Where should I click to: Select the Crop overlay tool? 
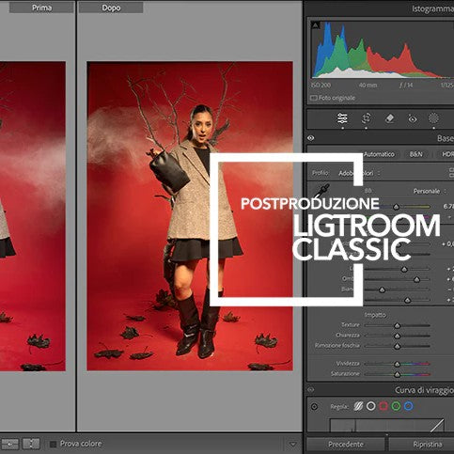tap(366, 118)
